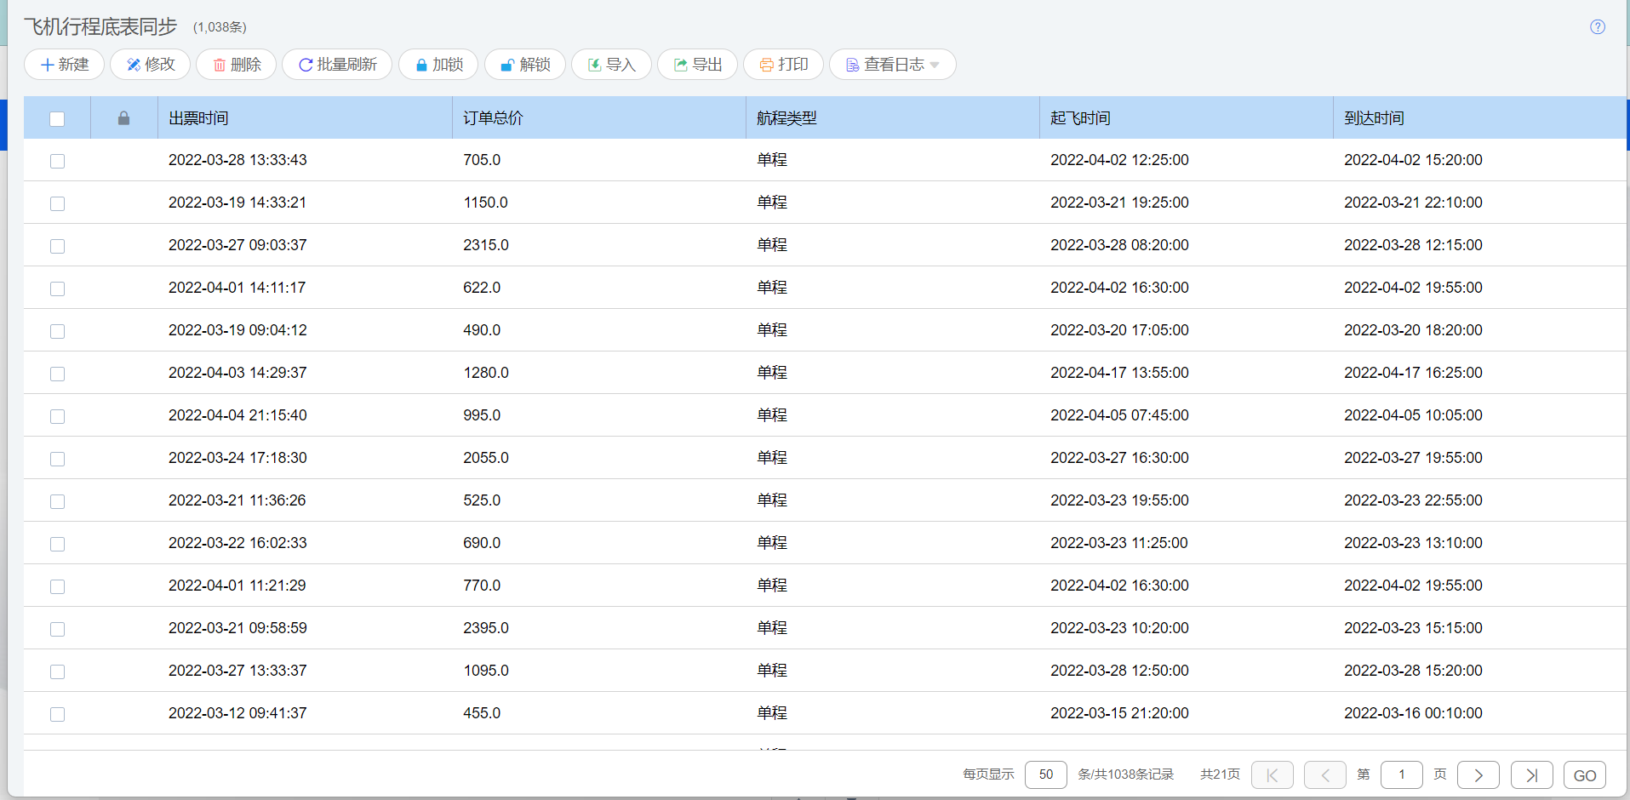Click the 导出 (export) button
Screen dimensions: 1630x800
[697, 65]
